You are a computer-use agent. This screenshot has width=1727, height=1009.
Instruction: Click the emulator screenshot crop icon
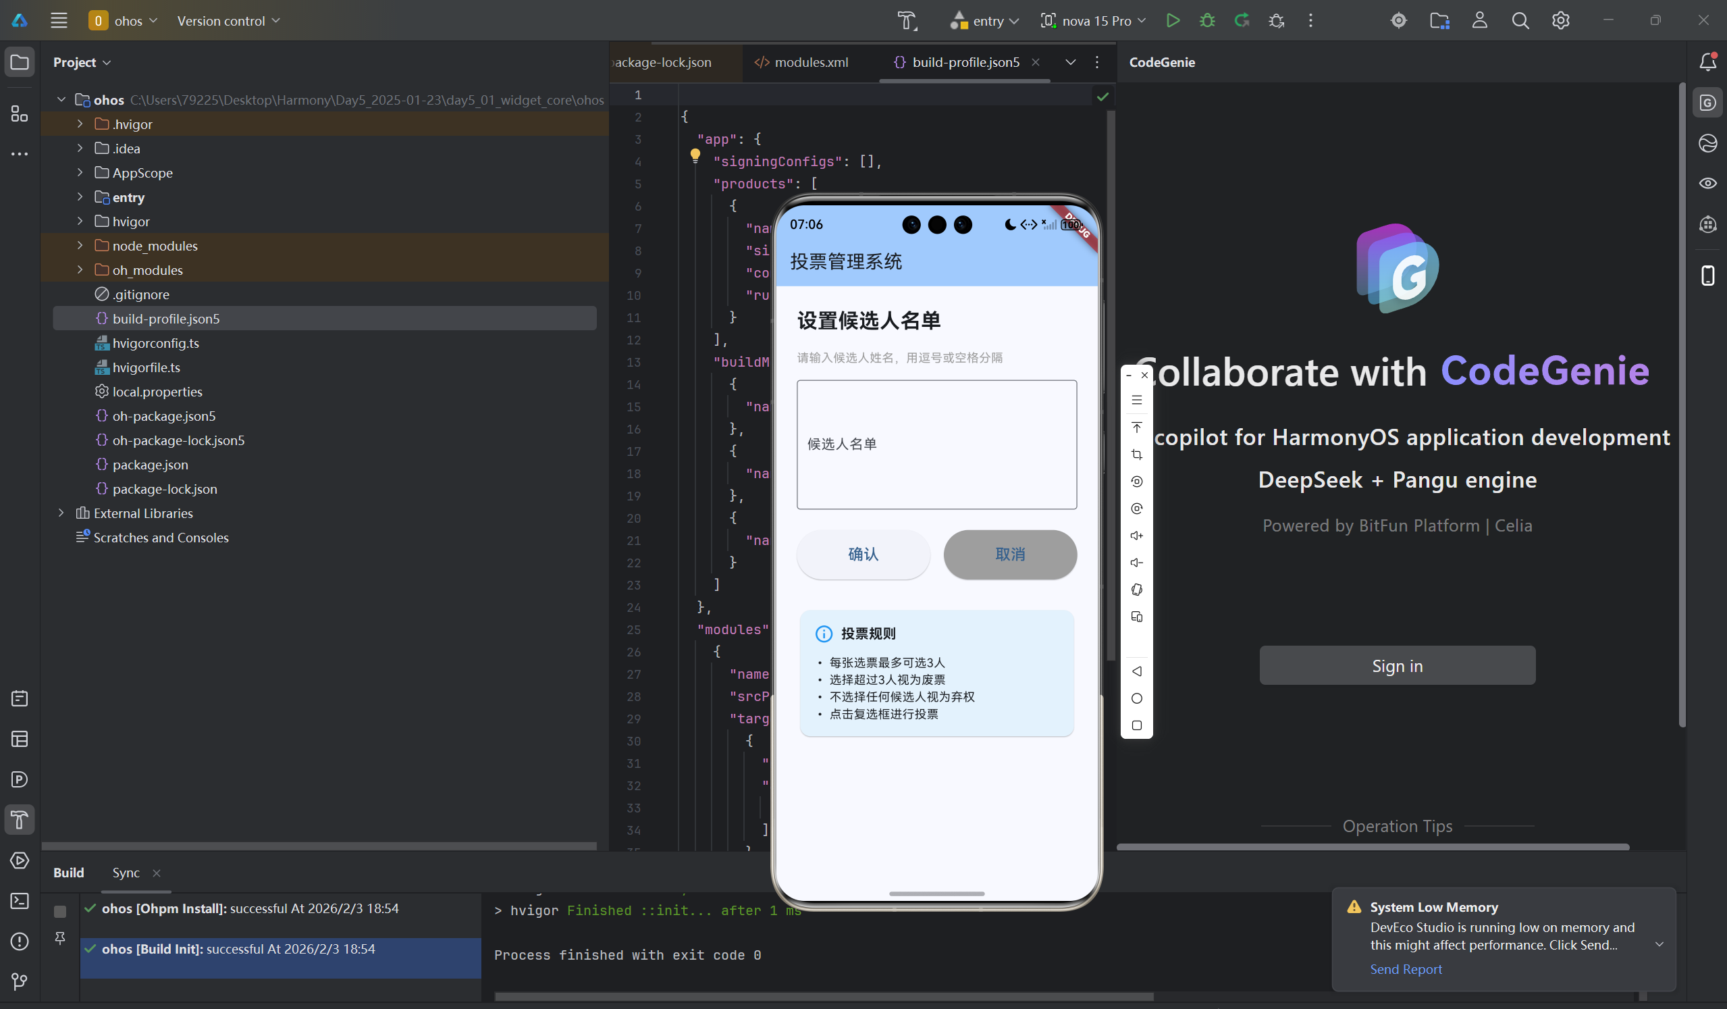coord(1136,455)
